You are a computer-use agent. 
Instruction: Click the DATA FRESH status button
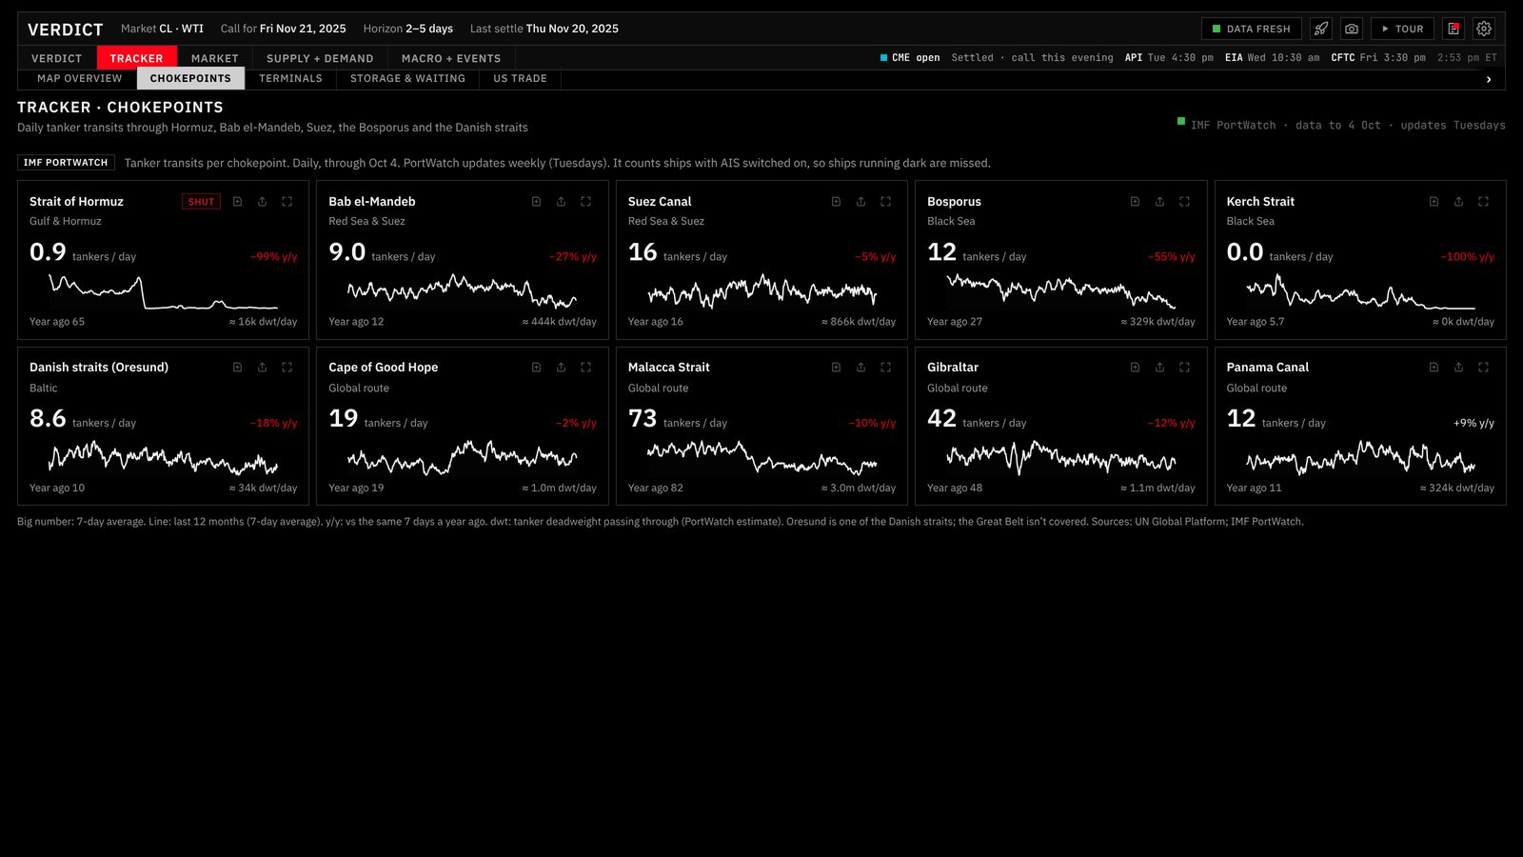click(x=1251, y=29)
